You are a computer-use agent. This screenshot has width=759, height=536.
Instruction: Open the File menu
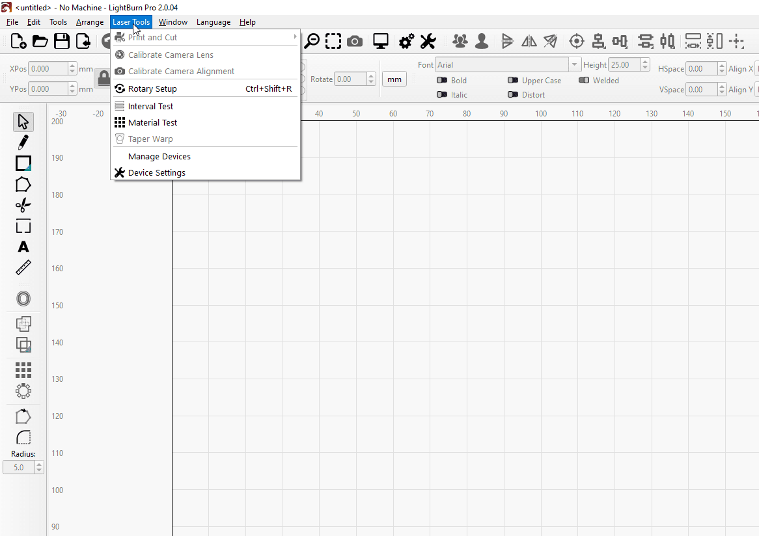point(12,22)
